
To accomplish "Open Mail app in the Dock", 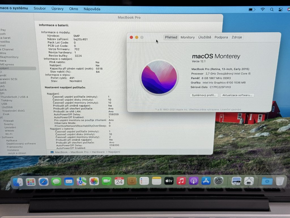I will pos(69,181).
